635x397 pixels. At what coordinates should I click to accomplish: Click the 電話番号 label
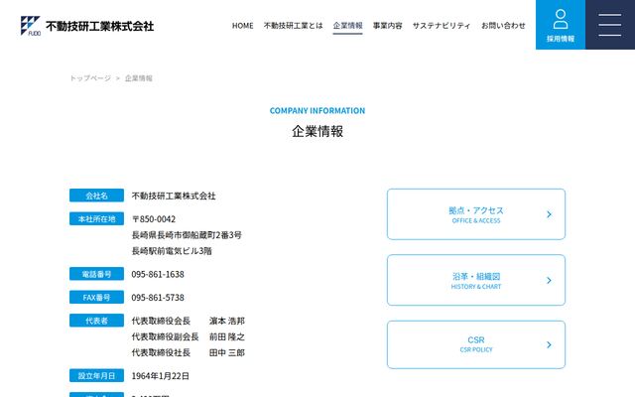[96, 274]
